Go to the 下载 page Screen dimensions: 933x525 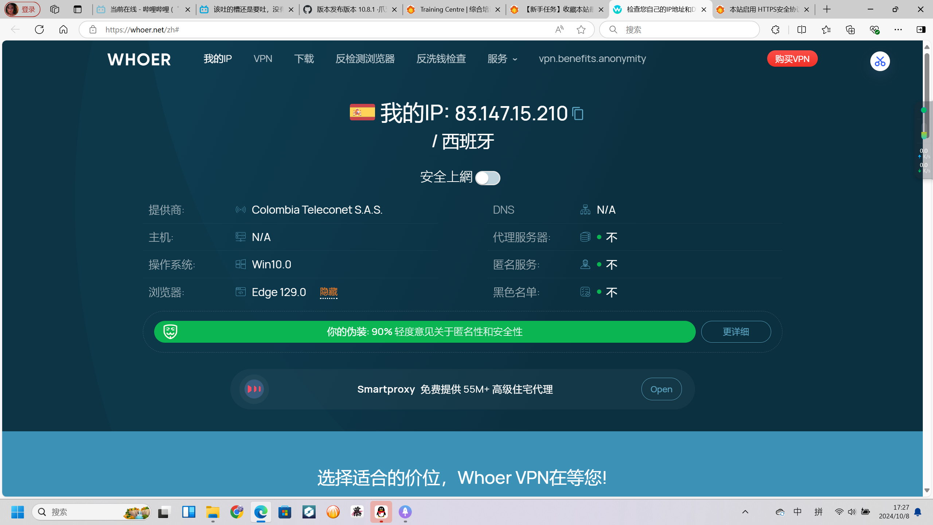(x=304, y=59)
